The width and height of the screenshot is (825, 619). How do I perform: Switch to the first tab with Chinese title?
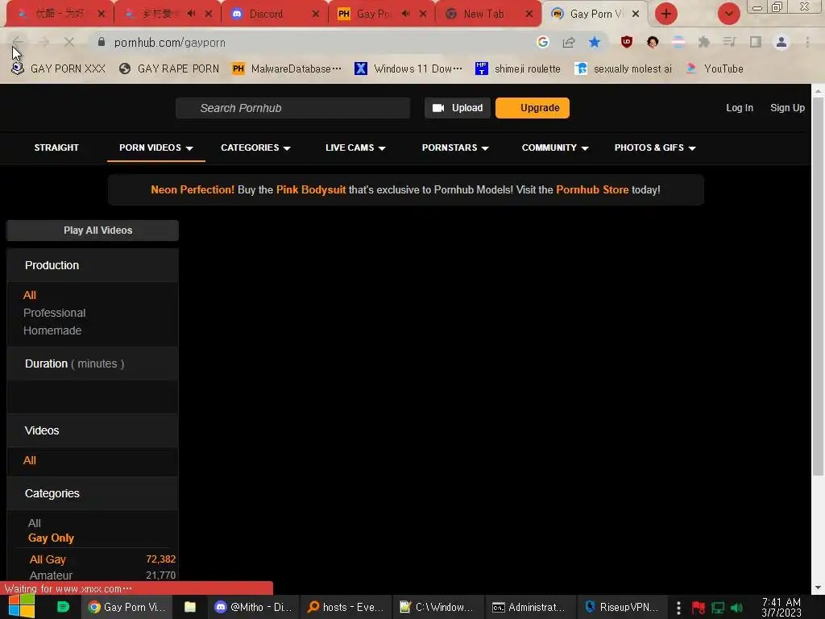coord(59,15)
